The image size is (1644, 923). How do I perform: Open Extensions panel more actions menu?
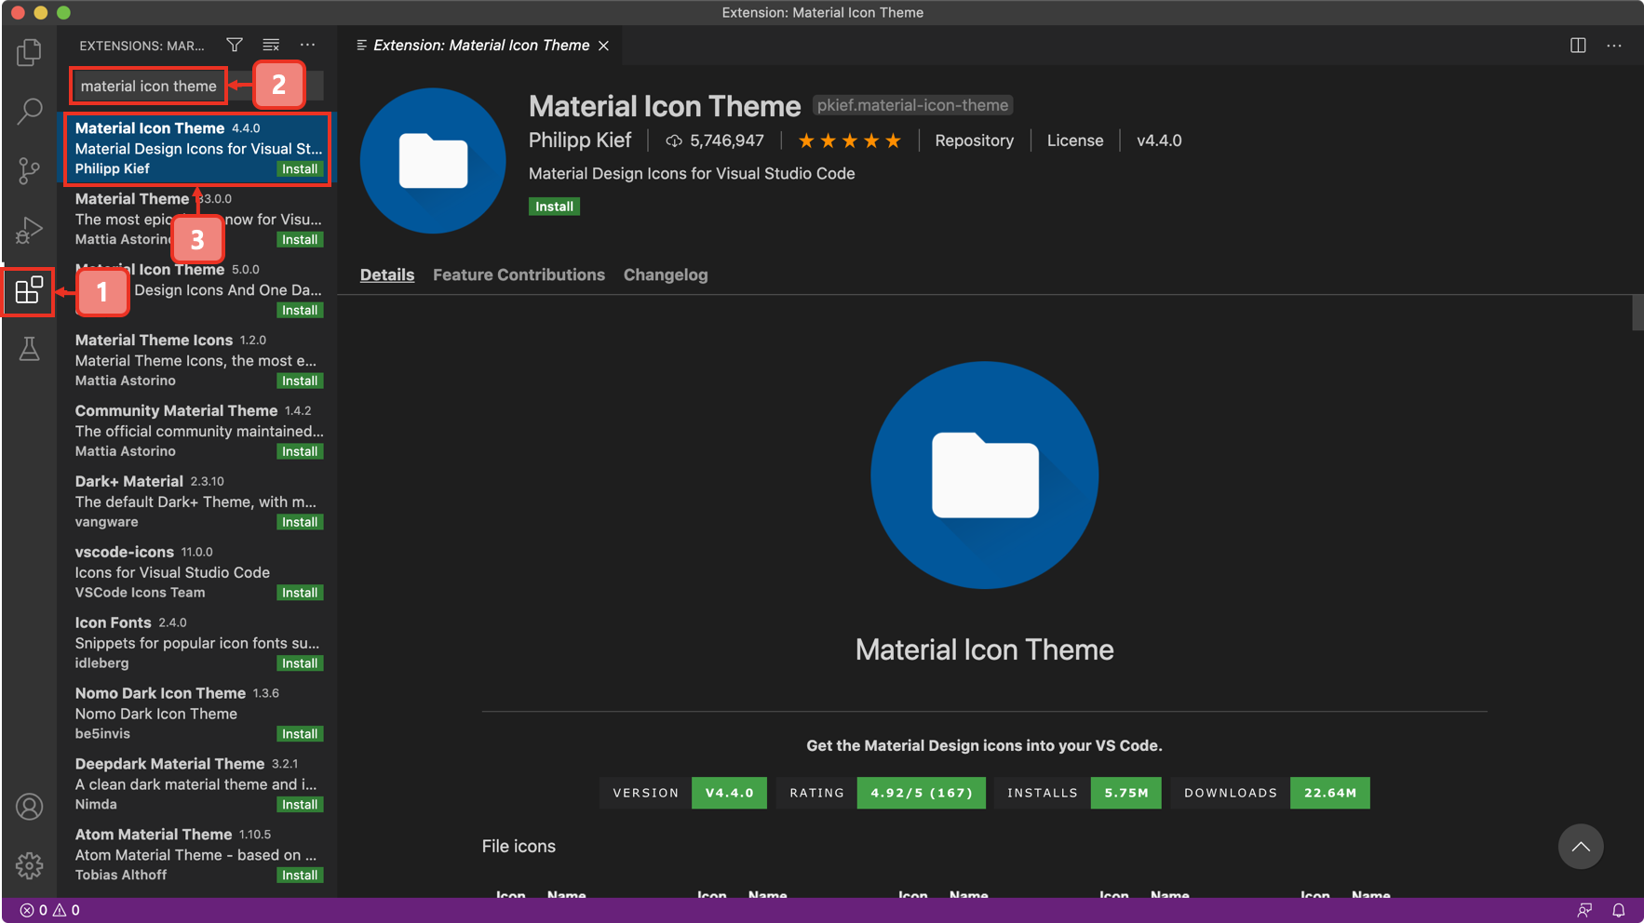307,45
